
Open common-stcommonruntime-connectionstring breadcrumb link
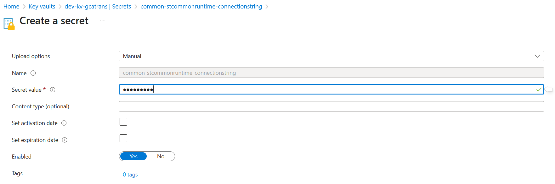[x=201, y=7]
